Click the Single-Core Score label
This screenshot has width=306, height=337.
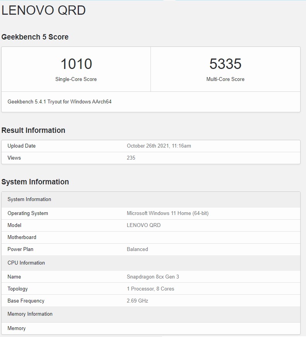tap(76, 79)
